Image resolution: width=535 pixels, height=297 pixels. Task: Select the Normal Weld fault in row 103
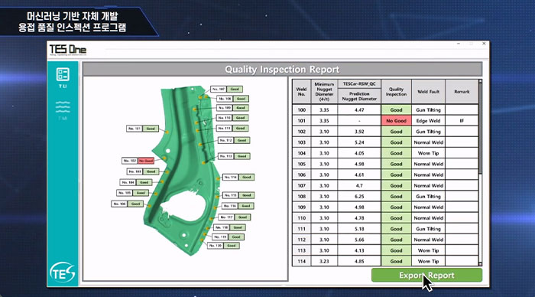[x=428, y=142]
